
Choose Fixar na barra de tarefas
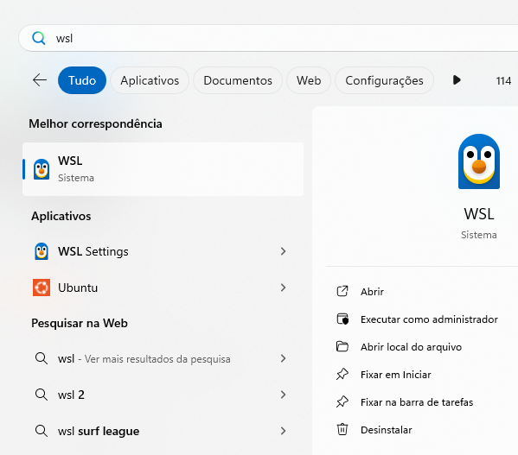(417, 402)
